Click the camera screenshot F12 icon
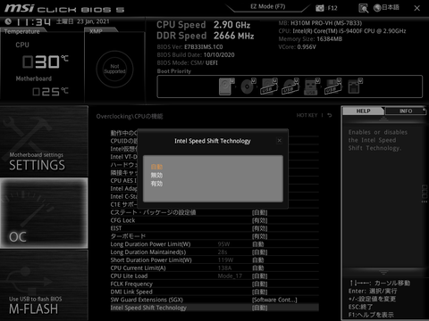 coord(320,8)
